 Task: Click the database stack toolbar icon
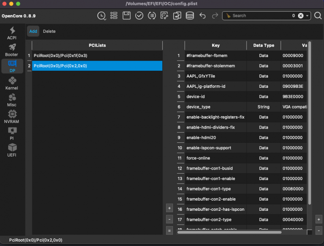(x=190, y=16)
